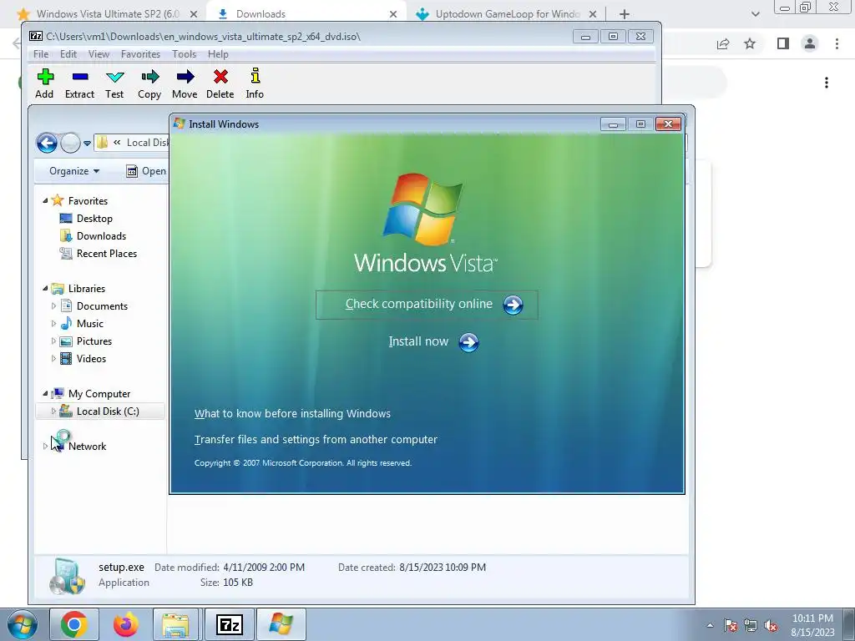Screen dimensions: 855x641
Task: Open What to know before installing Windows
Action: coord(292,414)
